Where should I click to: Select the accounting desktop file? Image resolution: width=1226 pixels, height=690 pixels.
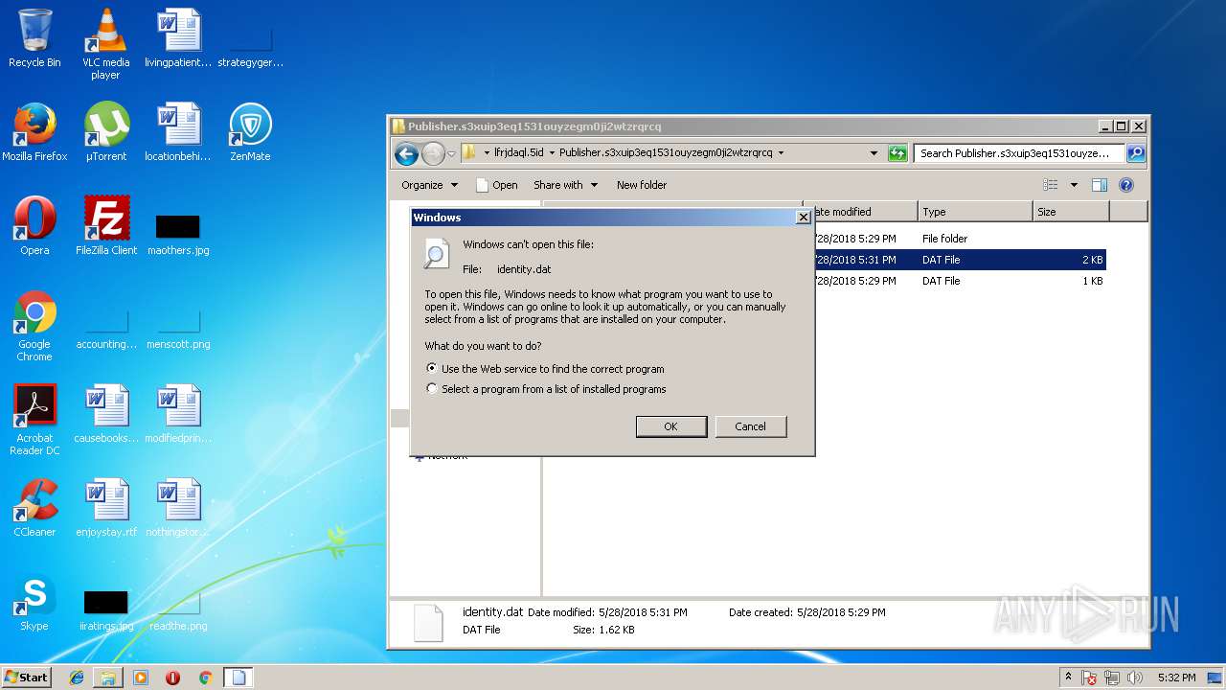106,332
